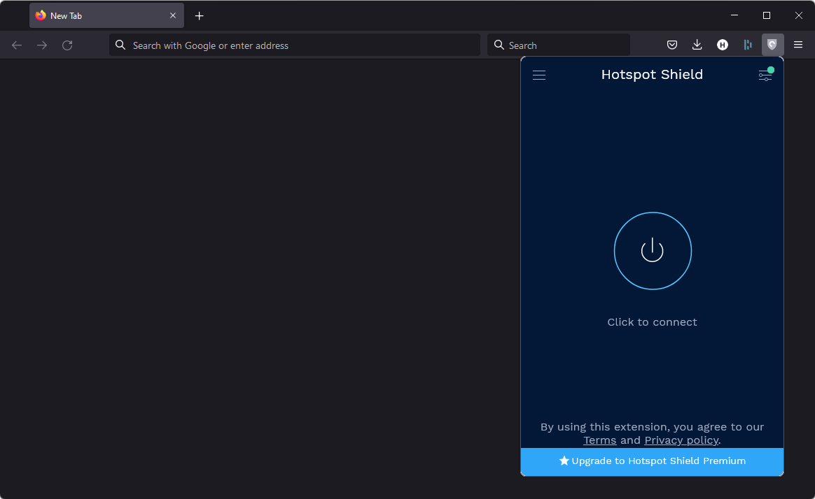Open the Hotspot Shield hamburger menu
Image resolution: width=815 pixels, height=499 pixels.
[539, 75]
